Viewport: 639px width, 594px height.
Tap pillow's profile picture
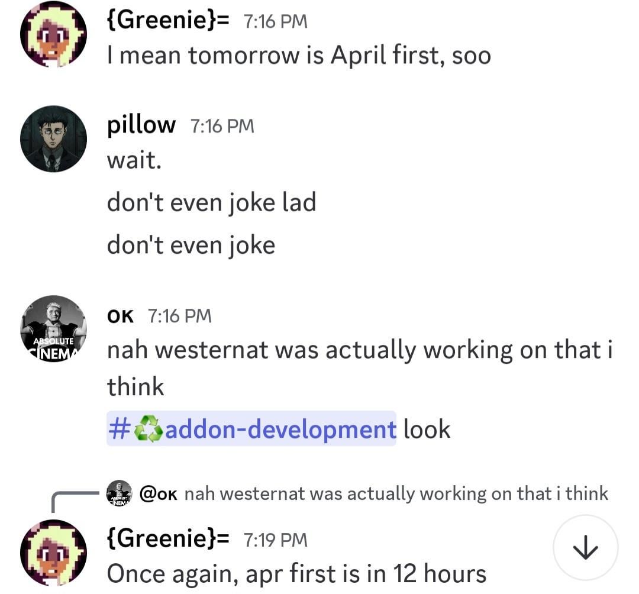53,139
